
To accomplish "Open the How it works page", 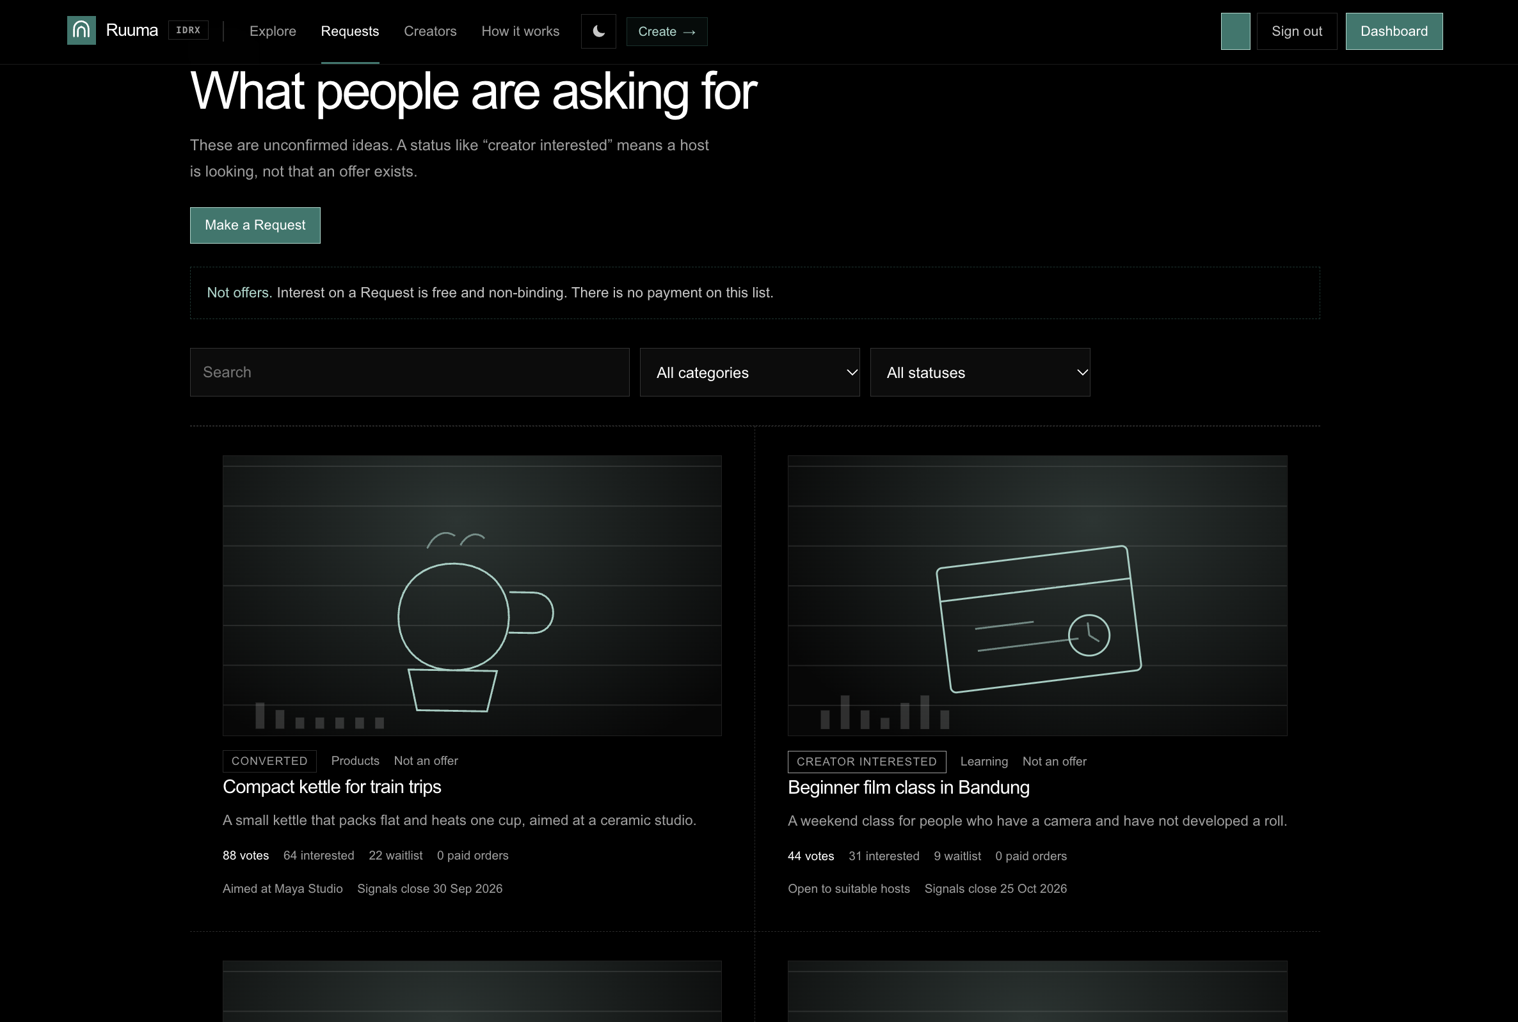I will point(520,31).
